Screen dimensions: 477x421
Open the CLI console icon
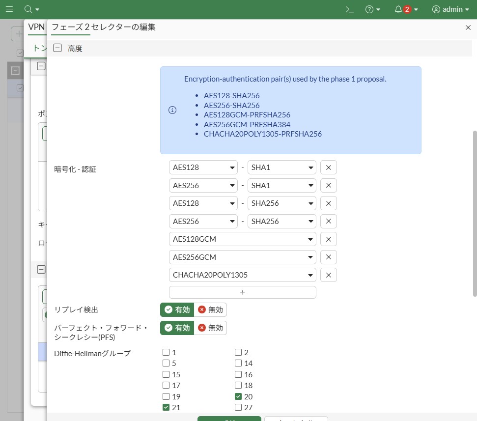pyautogui.click(x=349, y=9)
